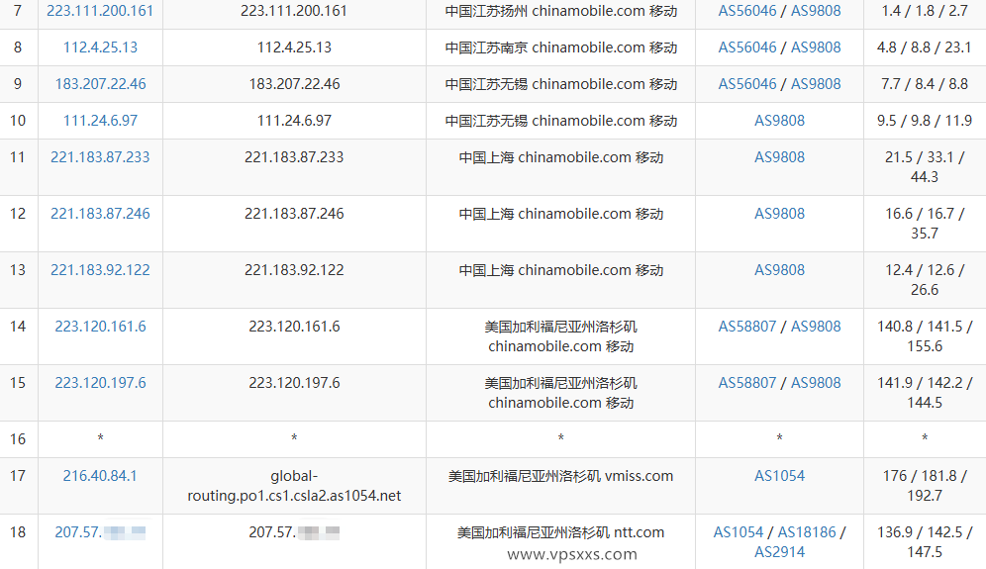
Task: Click AS56046 link in hop 9 row
Action: click(747, 84)
